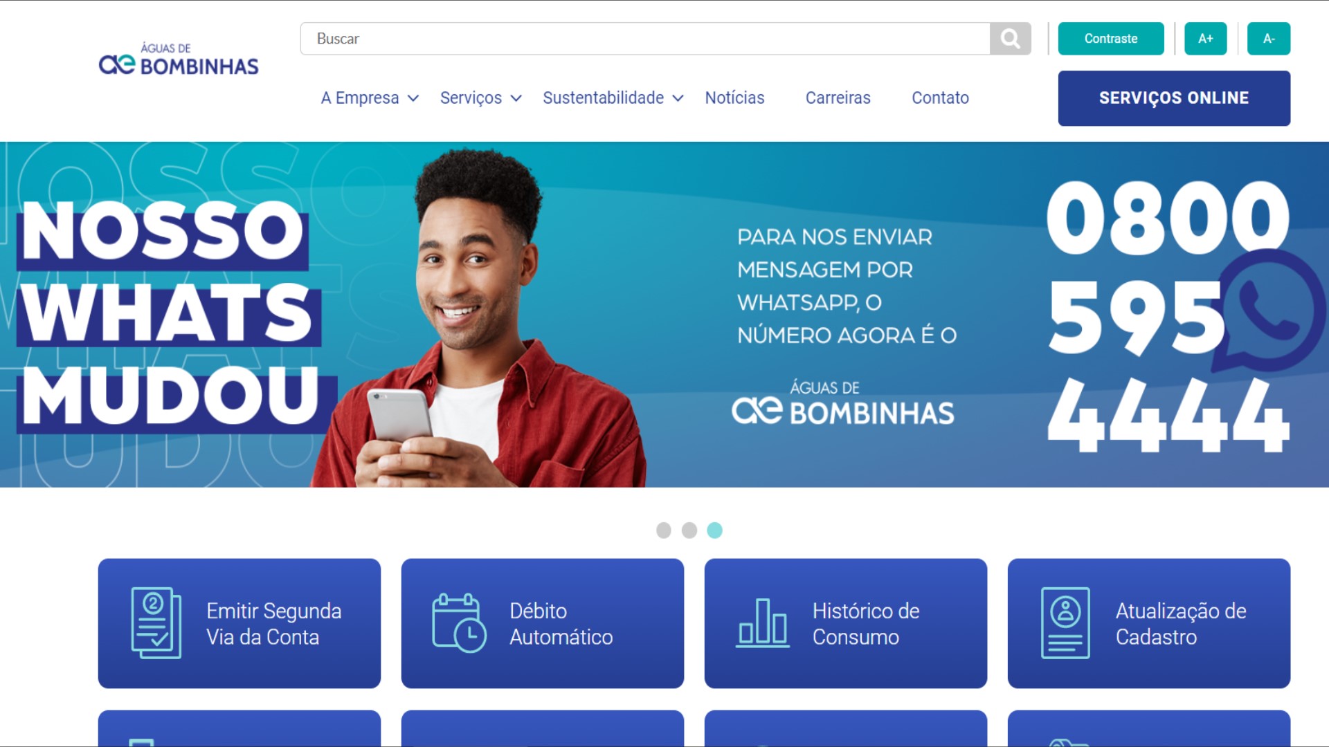
Task: Click the Atualização de Cadastro profile icon
Action: [1065, 622]
